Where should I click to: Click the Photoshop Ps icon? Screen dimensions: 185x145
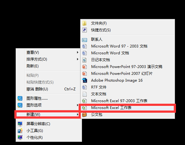pyautogui.click(x=85, y=80)
